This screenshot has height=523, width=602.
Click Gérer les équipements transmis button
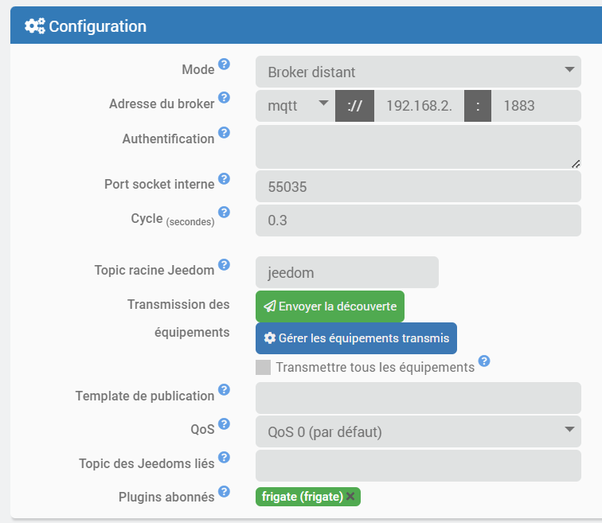[x=356, y=338]
